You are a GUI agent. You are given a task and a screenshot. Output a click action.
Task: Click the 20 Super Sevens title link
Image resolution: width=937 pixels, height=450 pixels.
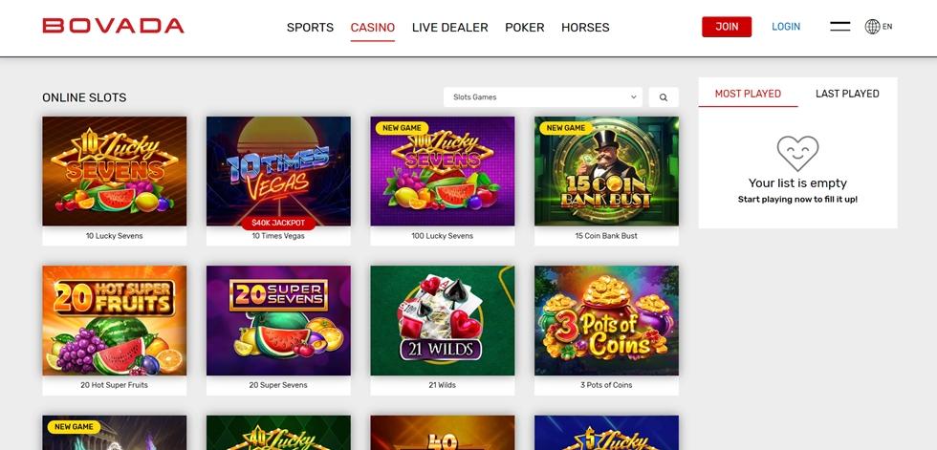pyautogui.click(x=278, y=385)
